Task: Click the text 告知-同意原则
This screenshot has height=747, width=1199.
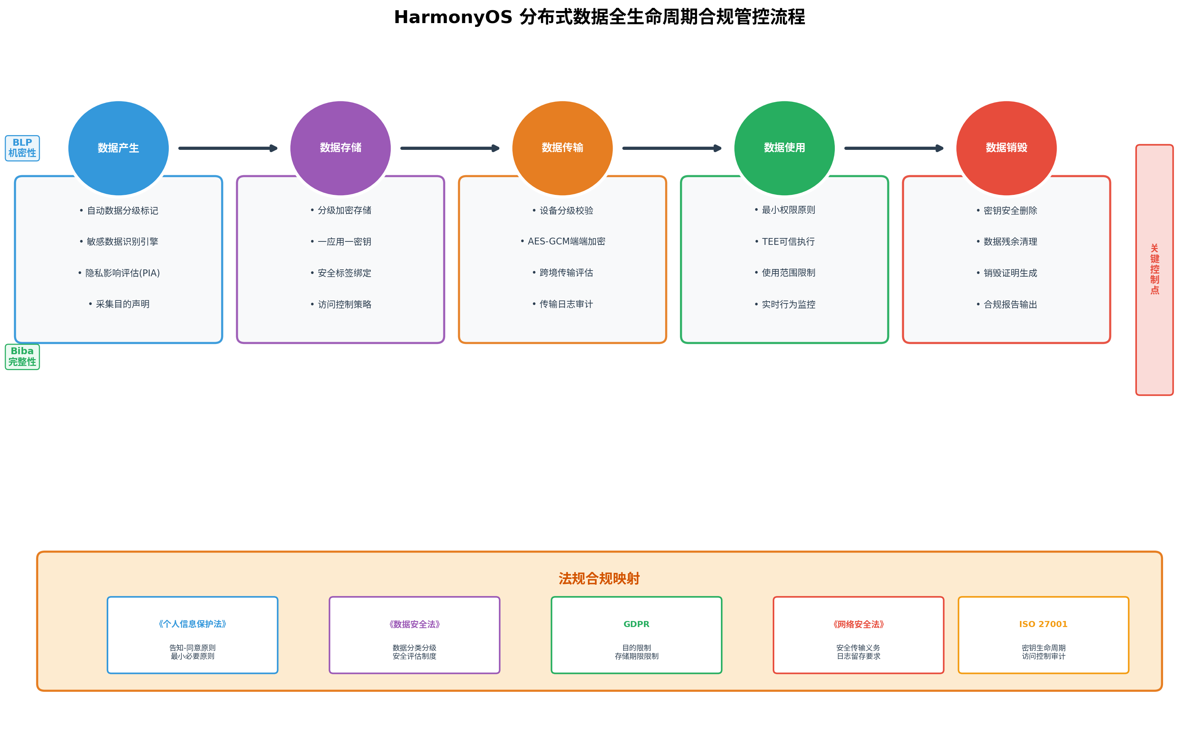Action: coord(193,648)
